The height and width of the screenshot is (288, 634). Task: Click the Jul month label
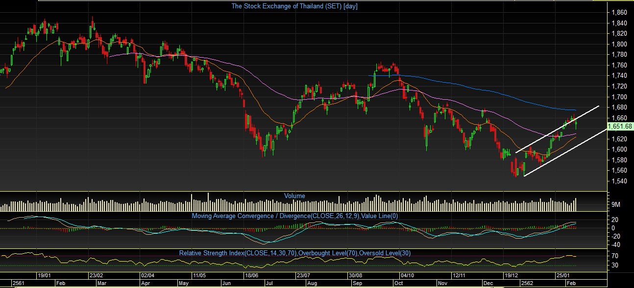[269, 283]
